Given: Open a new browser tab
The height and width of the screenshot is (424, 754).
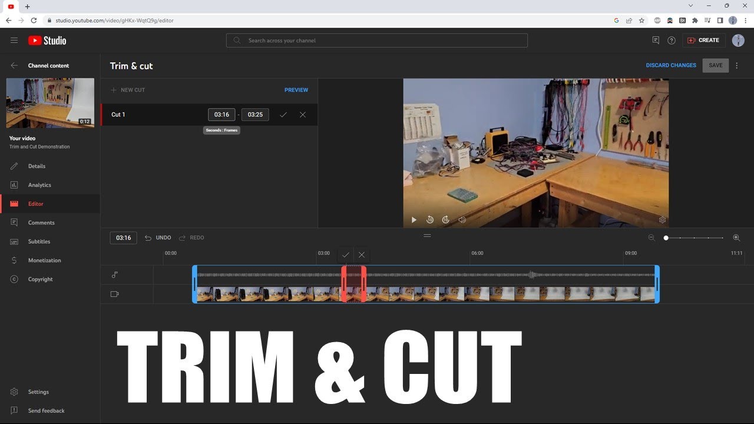Looking at the screenshot, I should [x=27, y=6].
